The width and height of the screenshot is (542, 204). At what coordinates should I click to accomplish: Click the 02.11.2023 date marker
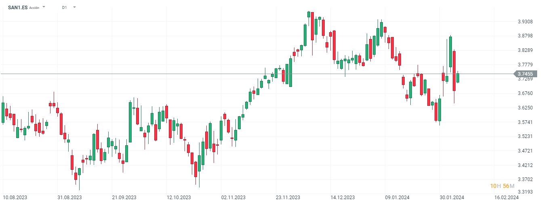(233, 198)
